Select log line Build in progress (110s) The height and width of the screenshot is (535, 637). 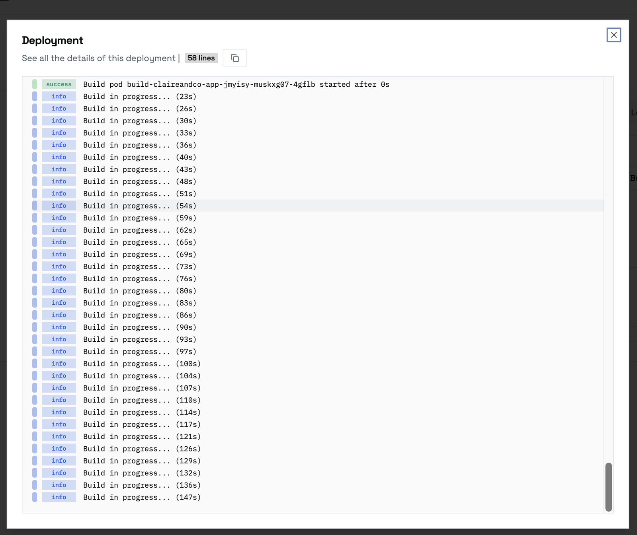[313, 400]
